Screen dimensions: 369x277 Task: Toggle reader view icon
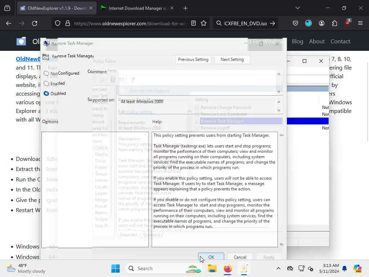194,23
